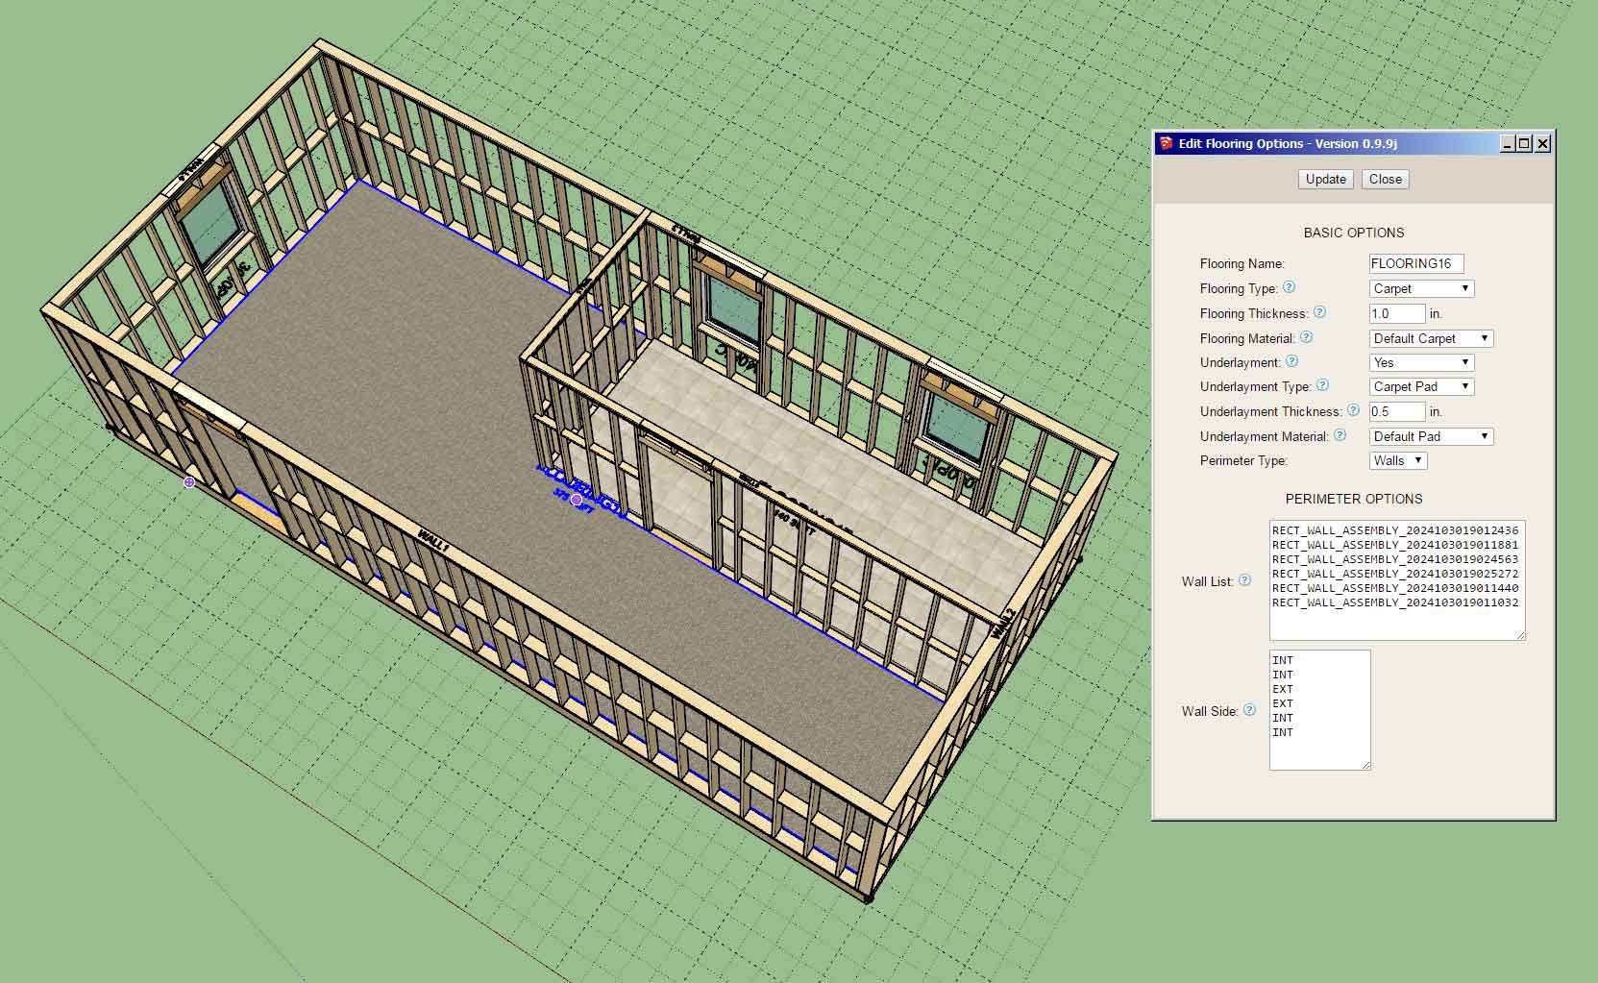Click wall entry RECT_WALL_ASSEMBLY_2024103019011881
This screenshot has height=983, width=1598.
1395,545
